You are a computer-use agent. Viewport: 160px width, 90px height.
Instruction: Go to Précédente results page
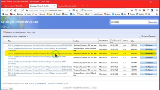[x=144, y=36]
